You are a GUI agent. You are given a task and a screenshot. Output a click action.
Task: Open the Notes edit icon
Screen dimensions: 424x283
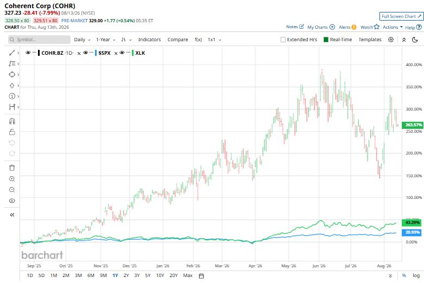coord(302,27)
